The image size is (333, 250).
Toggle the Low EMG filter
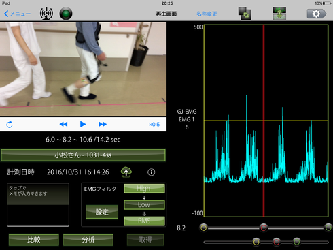point(144,205)
